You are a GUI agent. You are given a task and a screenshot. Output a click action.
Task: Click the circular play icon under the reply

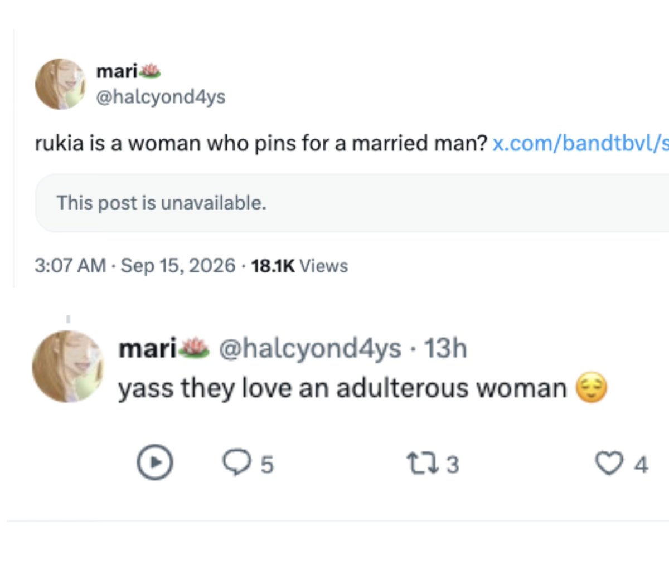(155, 462)
